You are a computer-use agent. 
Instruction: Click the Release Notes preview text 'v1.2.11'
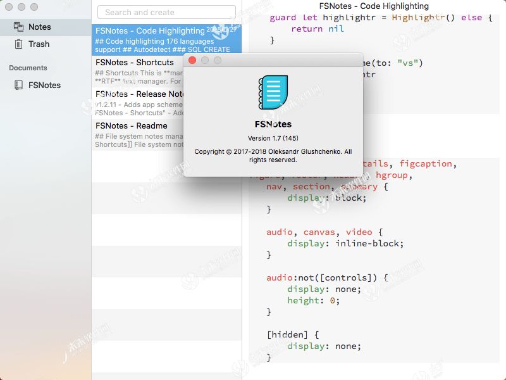pyautogui.click(x=106, y=104)
